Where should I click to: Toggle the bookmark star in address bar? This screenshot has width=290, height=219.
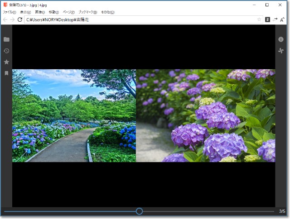259,20
